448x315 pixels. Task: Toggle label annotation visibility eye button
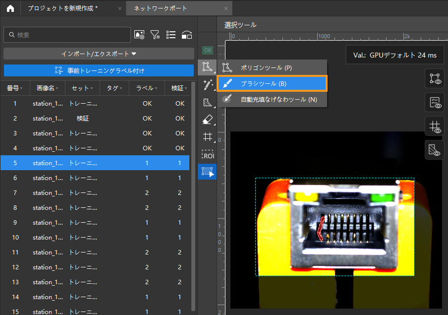pyautogui.click(x=435, y=78)
